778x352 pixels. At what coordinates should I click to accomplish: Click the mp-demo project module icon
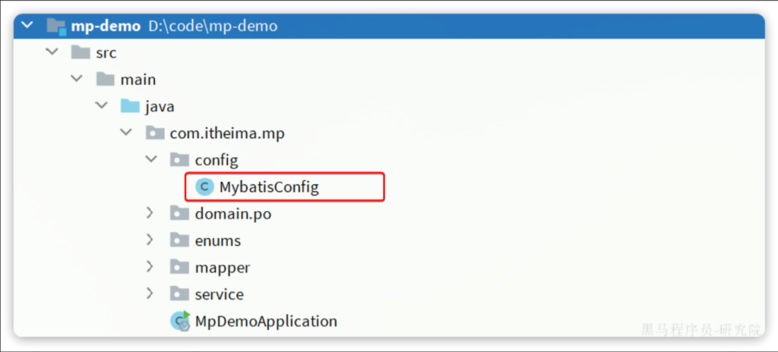click(x=55, y=27)
